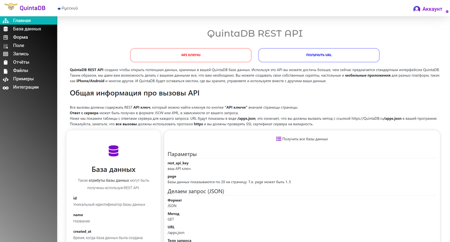Click the GET method value
Viewport: 450px width, 242px height.
click(171, 220)
